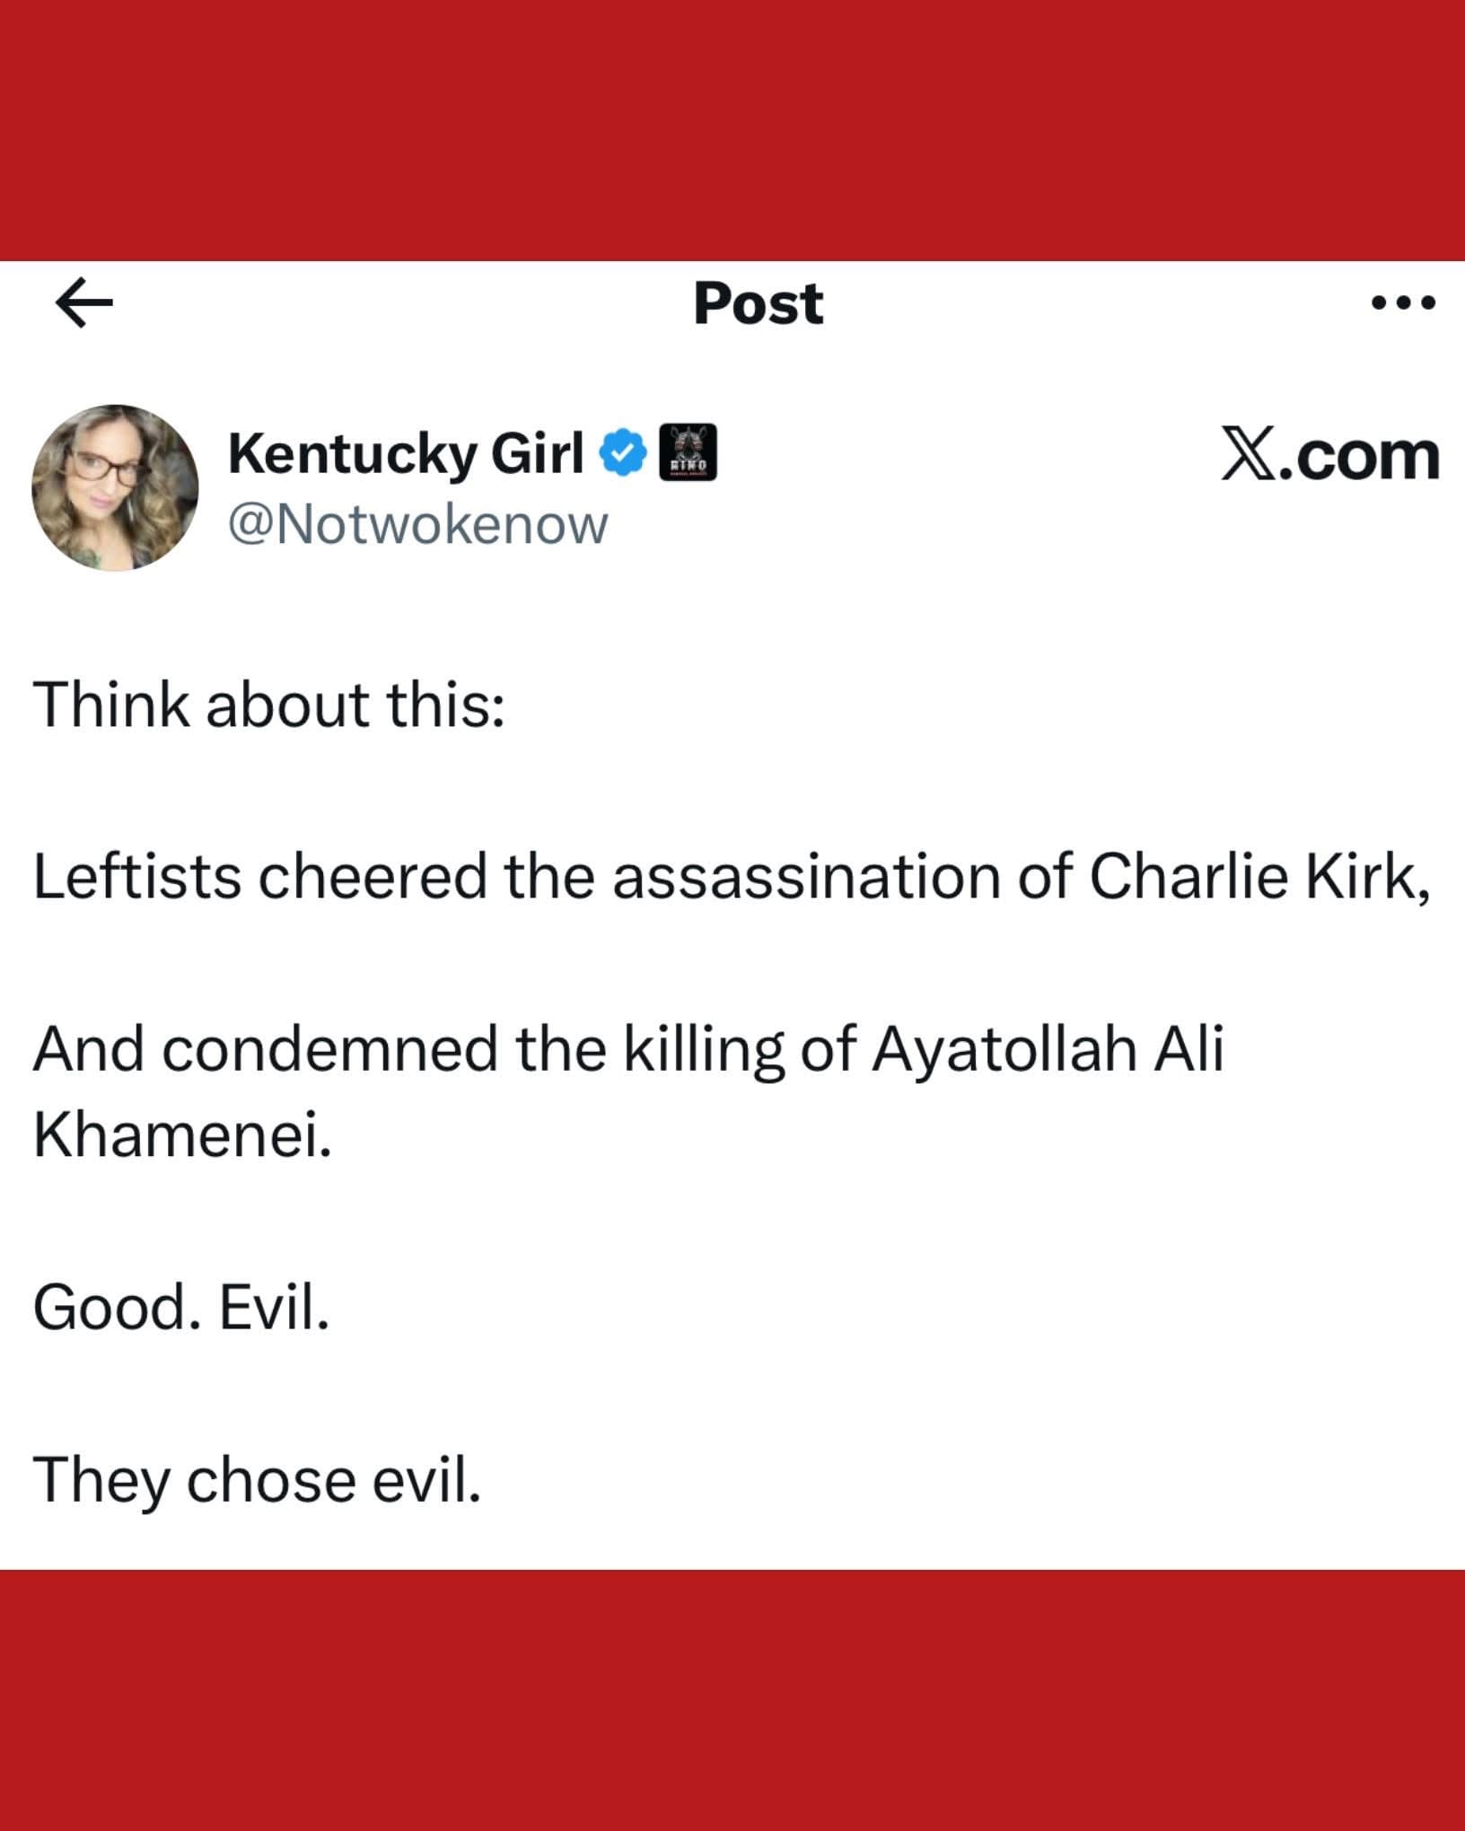This screenshot has height=1831, width=1465.
Task: Open Kentucky Girl's profile picture
Action: (115, 487)
